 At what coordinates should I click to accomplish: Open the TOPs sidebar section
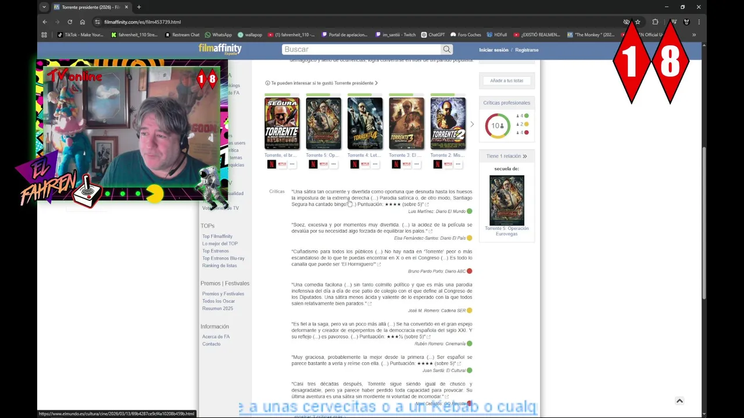(x=208, y=226)
